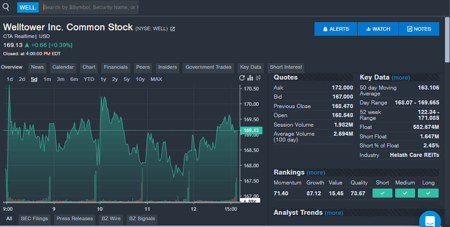
Task: Switch to the Overview tab
Action: pos(12,67)
